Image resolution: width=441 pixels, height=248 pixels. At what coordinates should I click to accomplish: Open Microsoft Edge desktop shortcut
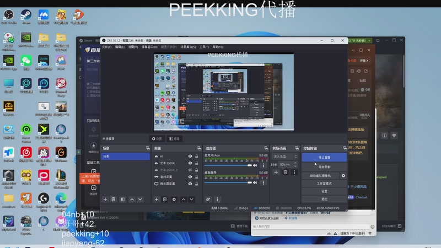(x=61, y=201)
